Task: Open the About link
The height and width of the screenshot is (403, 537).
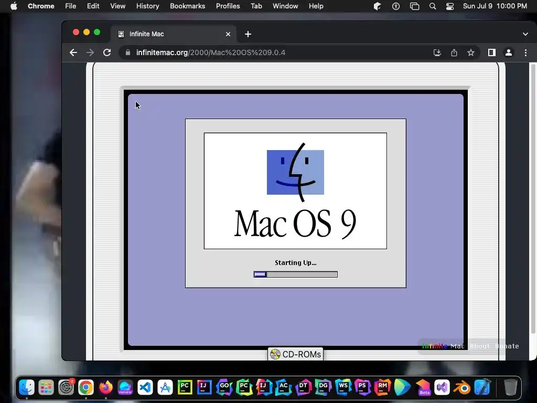Action: click(x=480, y=346)
